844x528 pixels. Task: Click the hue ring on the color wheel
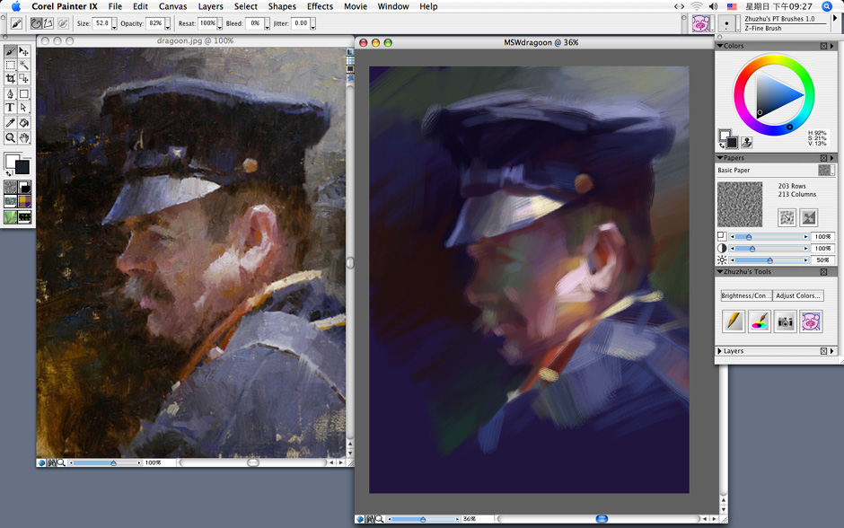[x=773, y=59]
